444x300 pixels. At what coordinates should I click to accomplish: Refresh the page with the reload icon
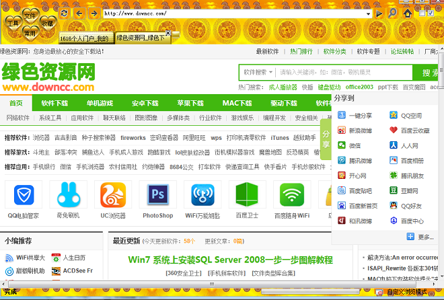65,13
